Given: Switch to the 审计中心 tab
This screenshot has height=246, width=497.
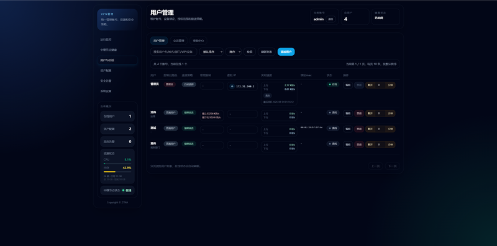Looking at the screenshot, I should point(198,41).
